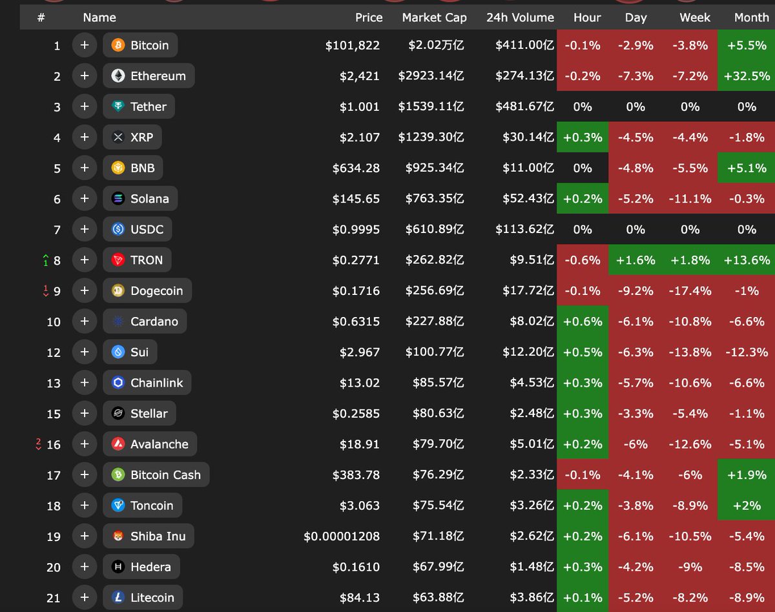This screenshot has height=612, width=775.
Task: Add Hedera via its plus button
Action: 84,567
